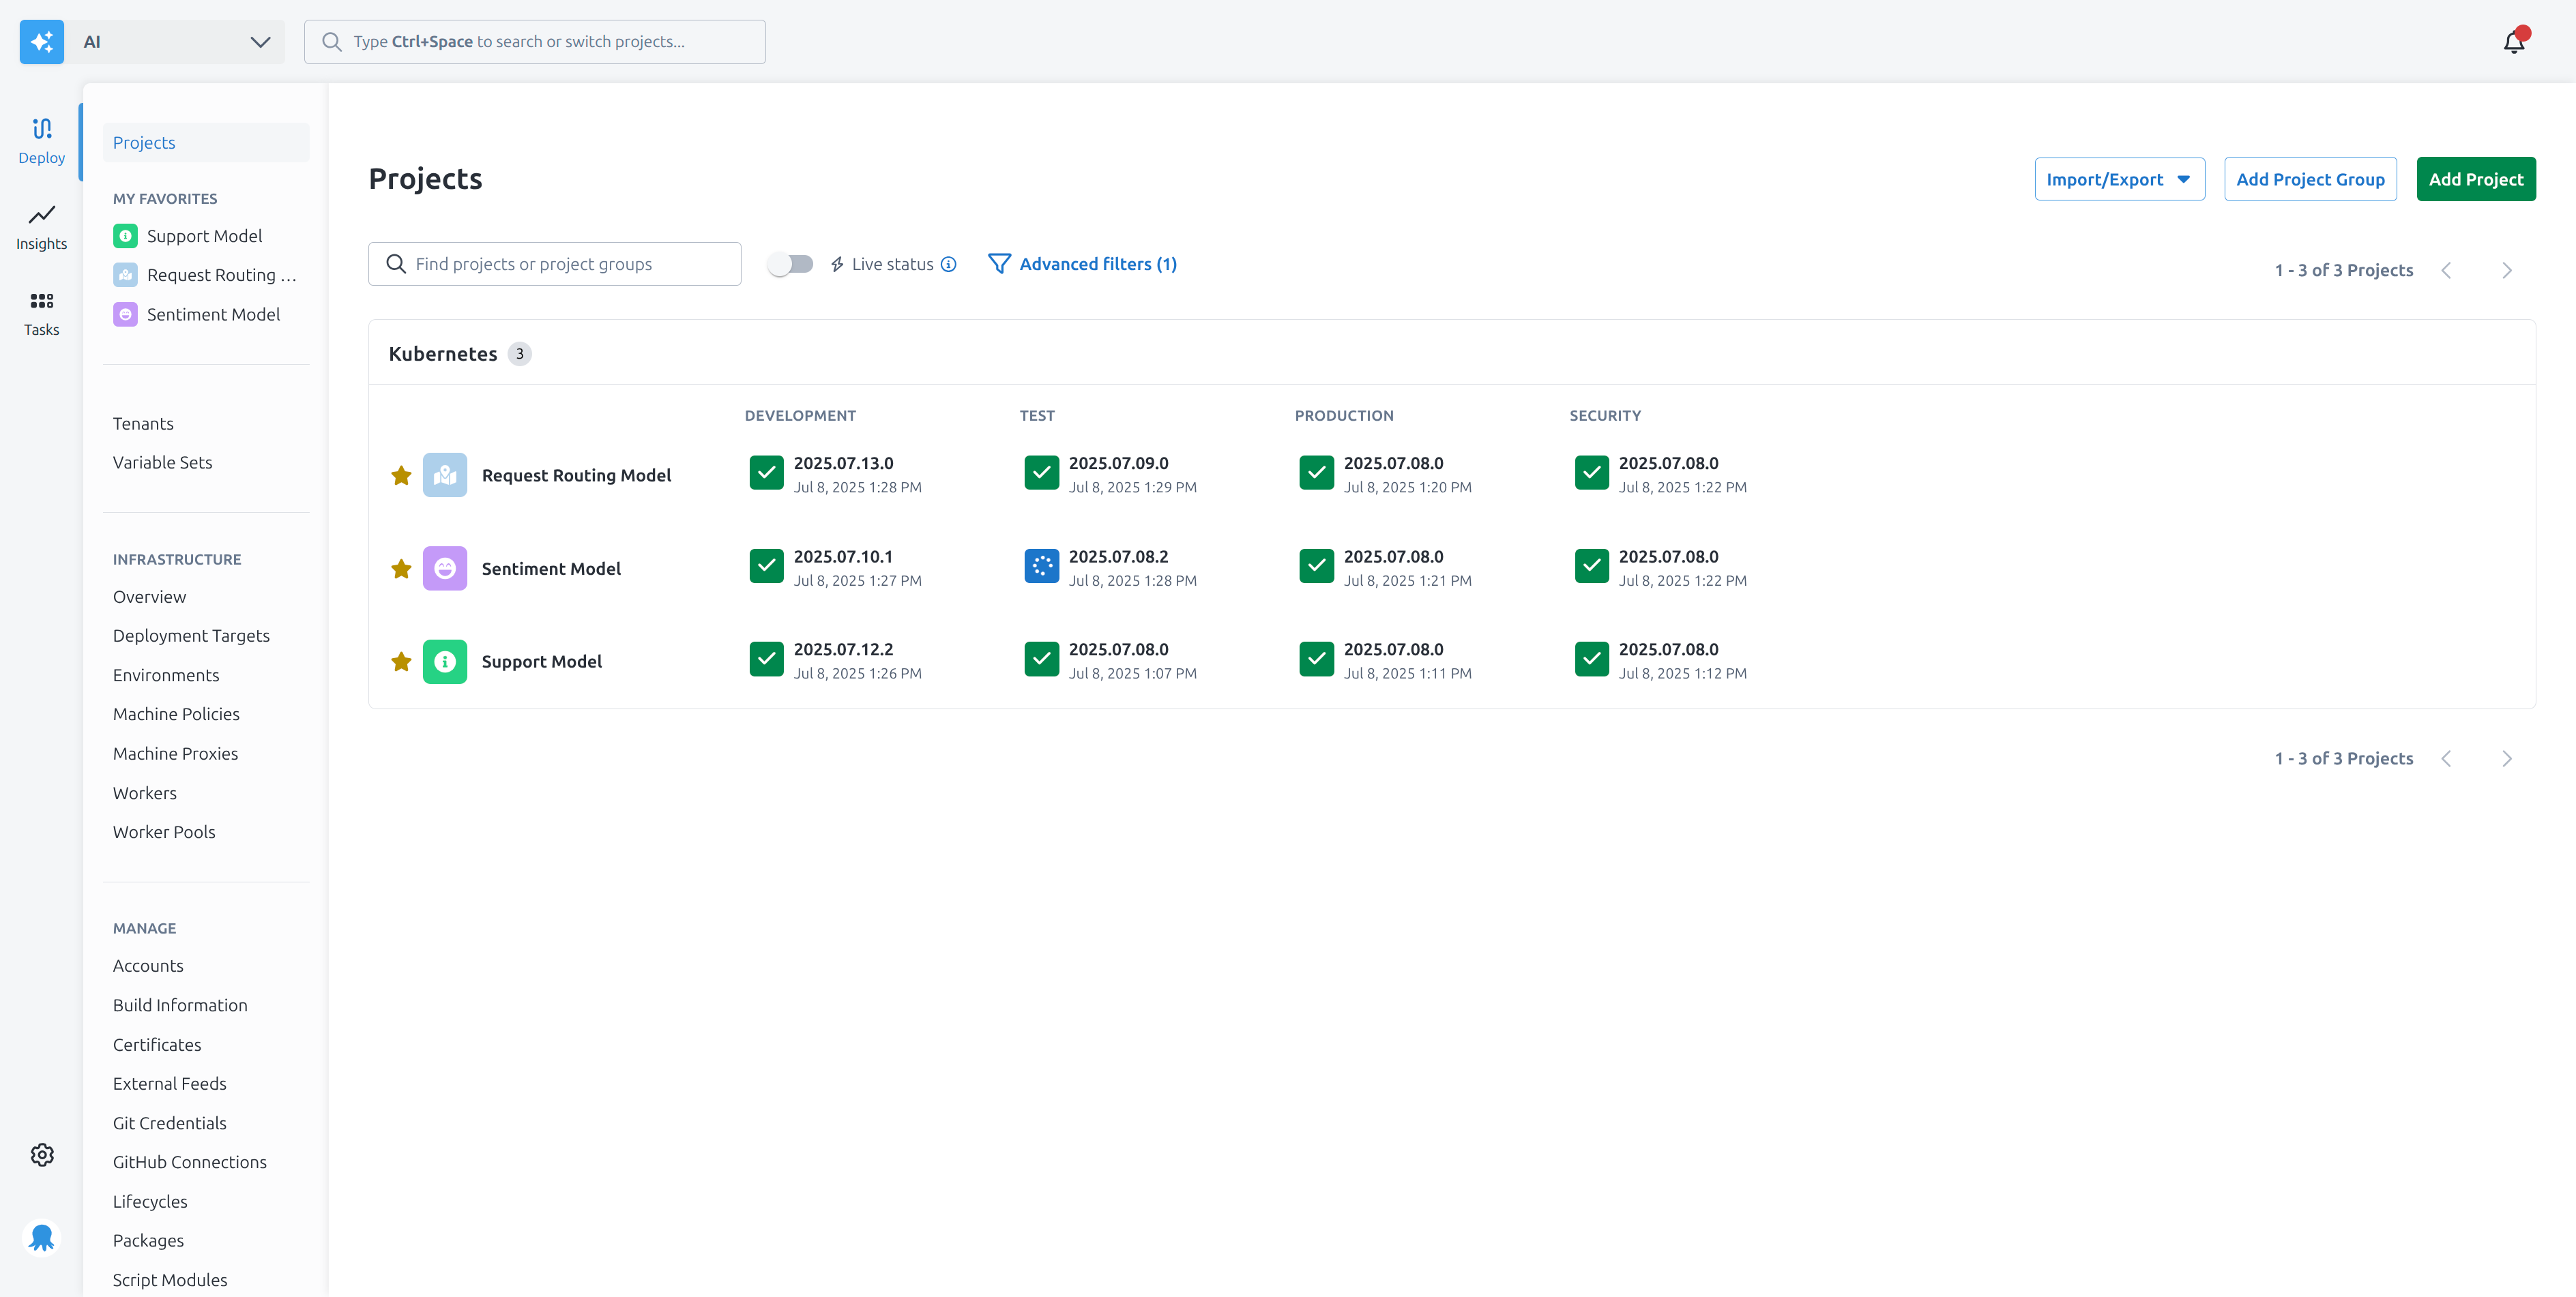
Task: Open the Deploy section icon
Action: tap(41, 129)
